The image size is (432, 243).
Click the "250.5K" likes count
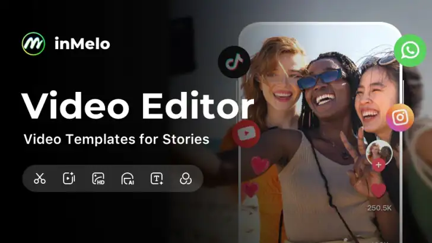[x=379, y=208]
